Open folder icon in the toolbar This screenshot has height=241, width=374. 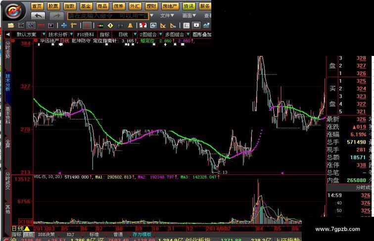[11, 25]
